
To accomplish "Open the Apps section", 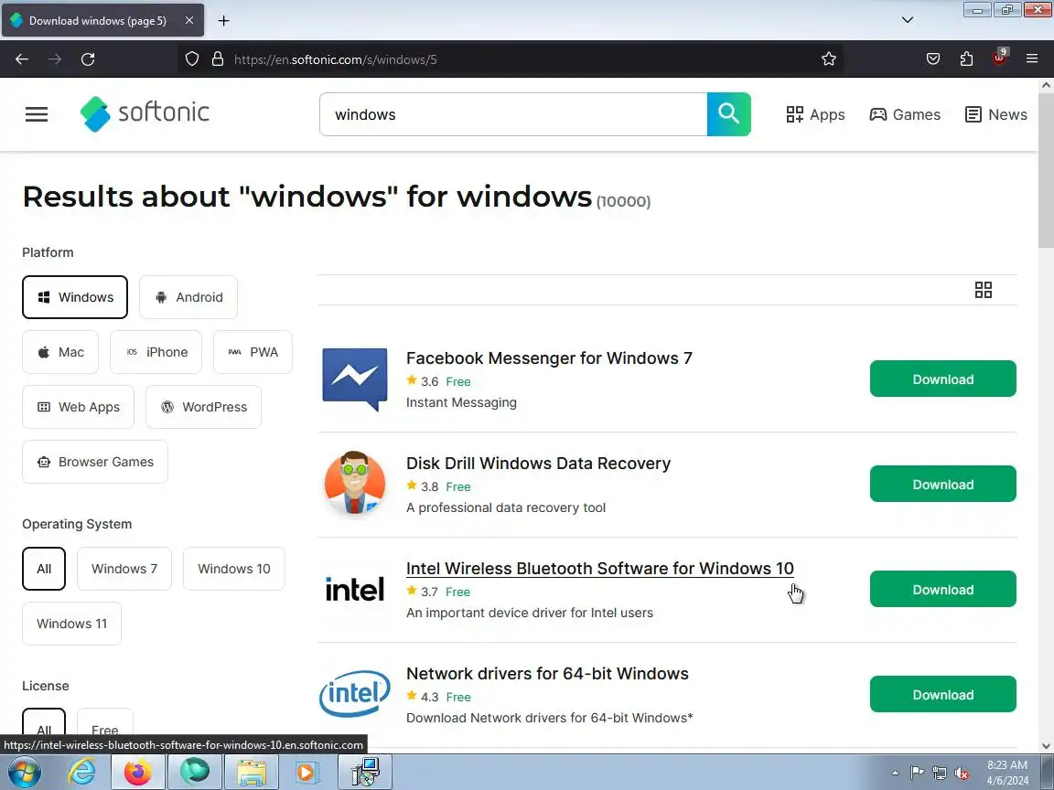I will point(815,115).
